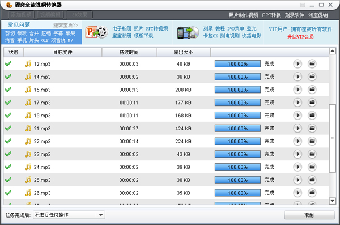Open 刻录软件 from top menu

point(295,15)
